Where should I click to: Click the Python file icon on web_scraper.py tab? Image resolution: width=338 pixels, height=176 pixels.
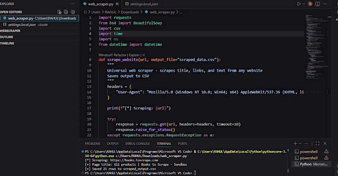85,4
